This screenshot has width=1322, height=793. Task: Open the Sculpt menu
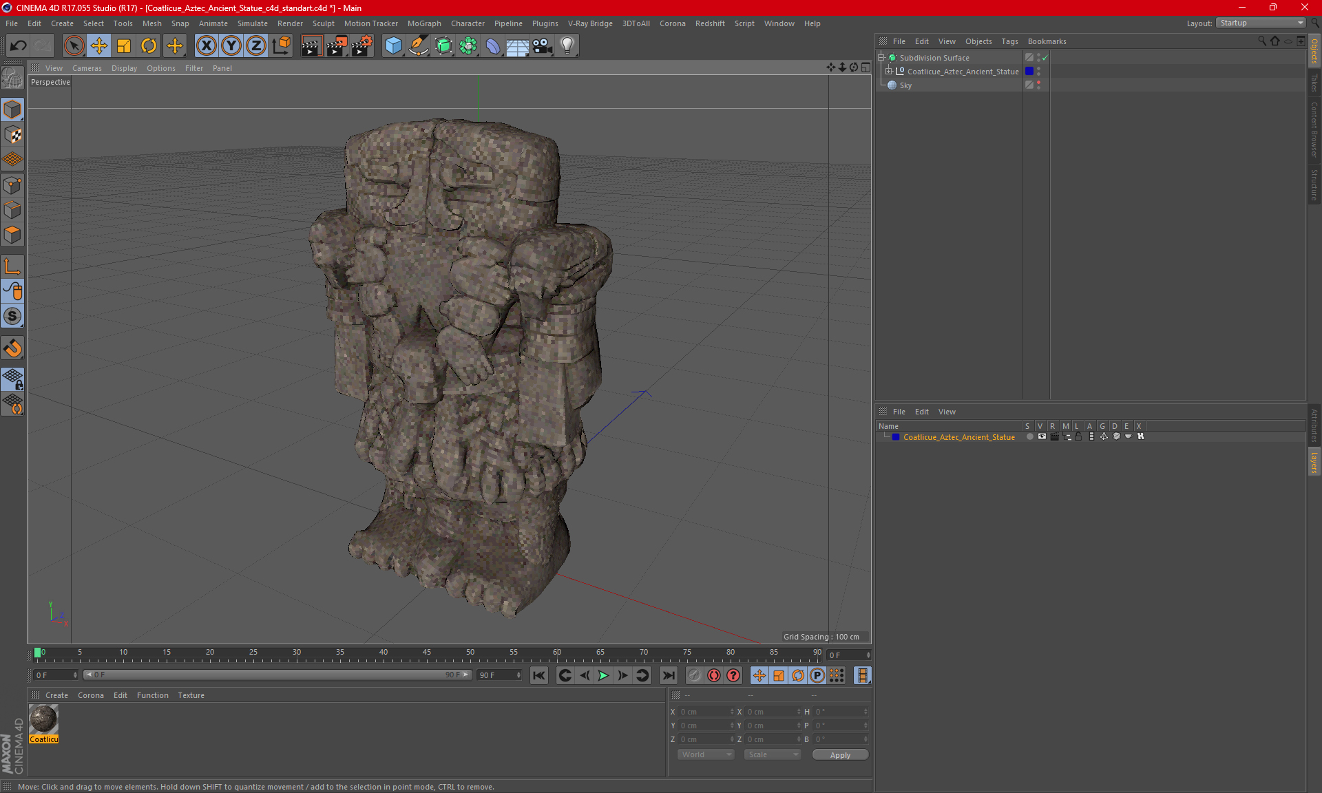click(323, 23)
